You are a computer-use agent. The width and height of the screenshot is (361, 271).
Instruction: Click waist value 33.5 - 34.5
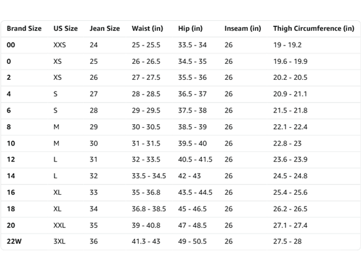149,176
